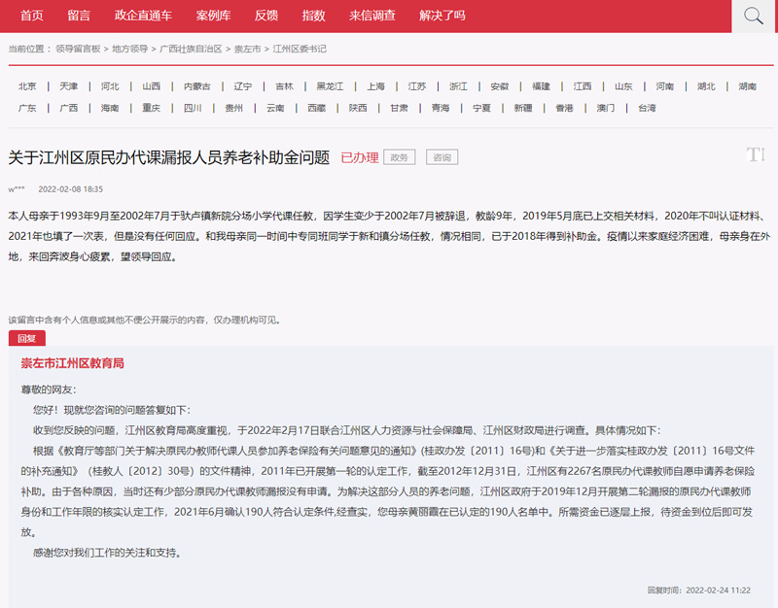Click the 崇左市 breadcrumb link
The image size is (778, 608).
(247, 49)
